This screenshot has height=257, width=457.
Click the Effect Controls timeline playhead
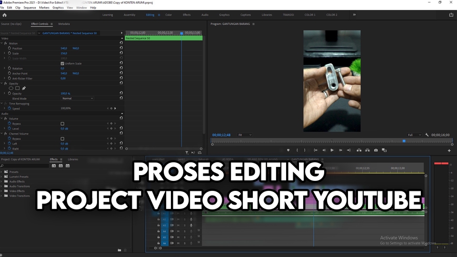pos(181,33)
